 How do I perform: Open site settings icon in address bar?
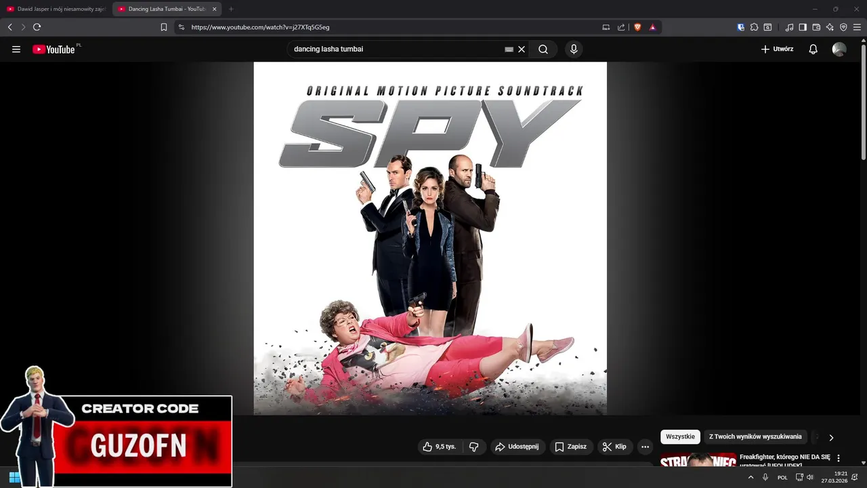[x=181, y=27]
